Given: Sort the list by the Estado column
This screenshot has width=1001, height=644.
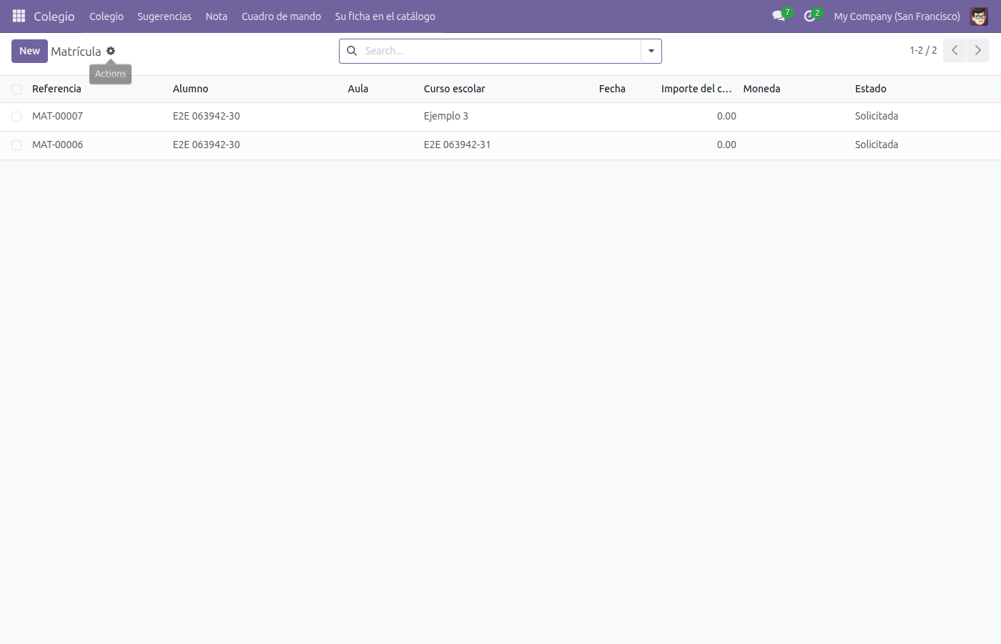Looking at the screenshot, I should click(871, 89).
